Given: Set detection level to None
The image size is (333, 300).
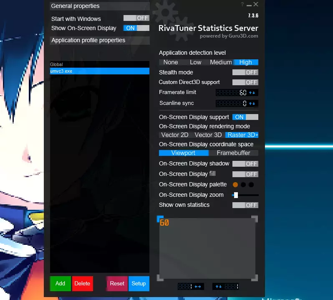Looking at the screenshot, I should click(x=171, y=62).
